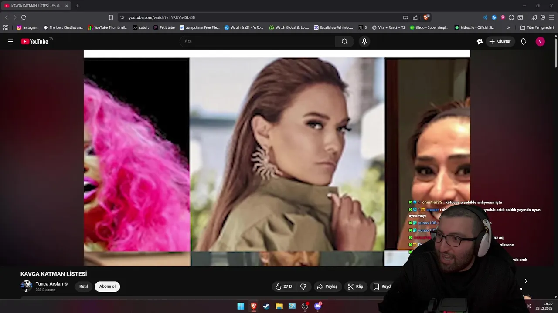558x313 pixels.
Task: Open the Petit tube bookmark
Action: (164, 27)
